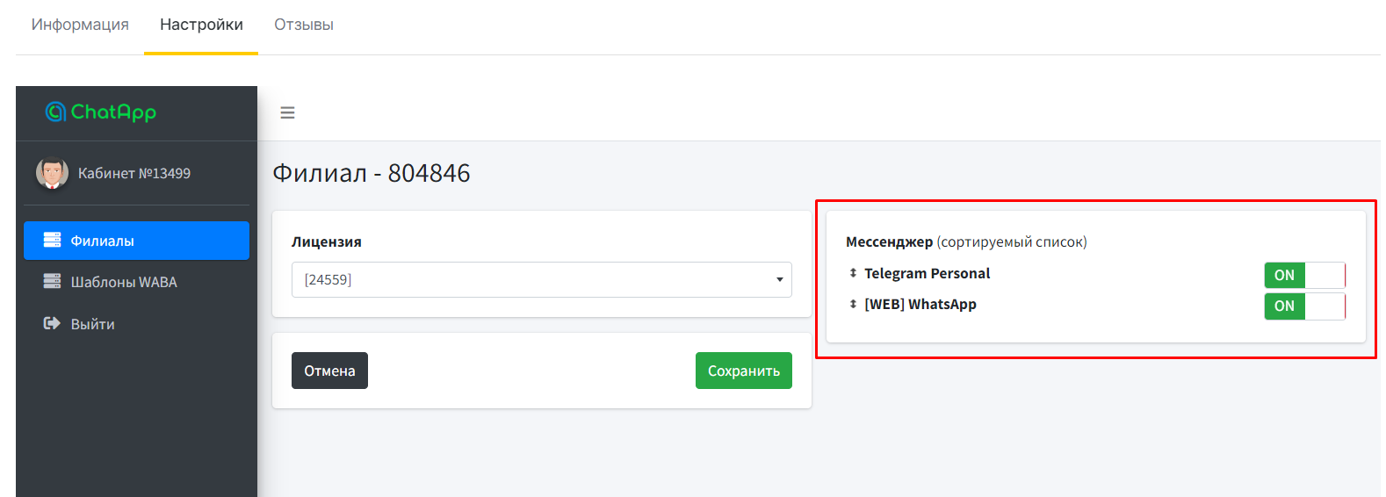Go to the Шаблоны WABA menu label
Screen dimensions: 1386x497
124,282
